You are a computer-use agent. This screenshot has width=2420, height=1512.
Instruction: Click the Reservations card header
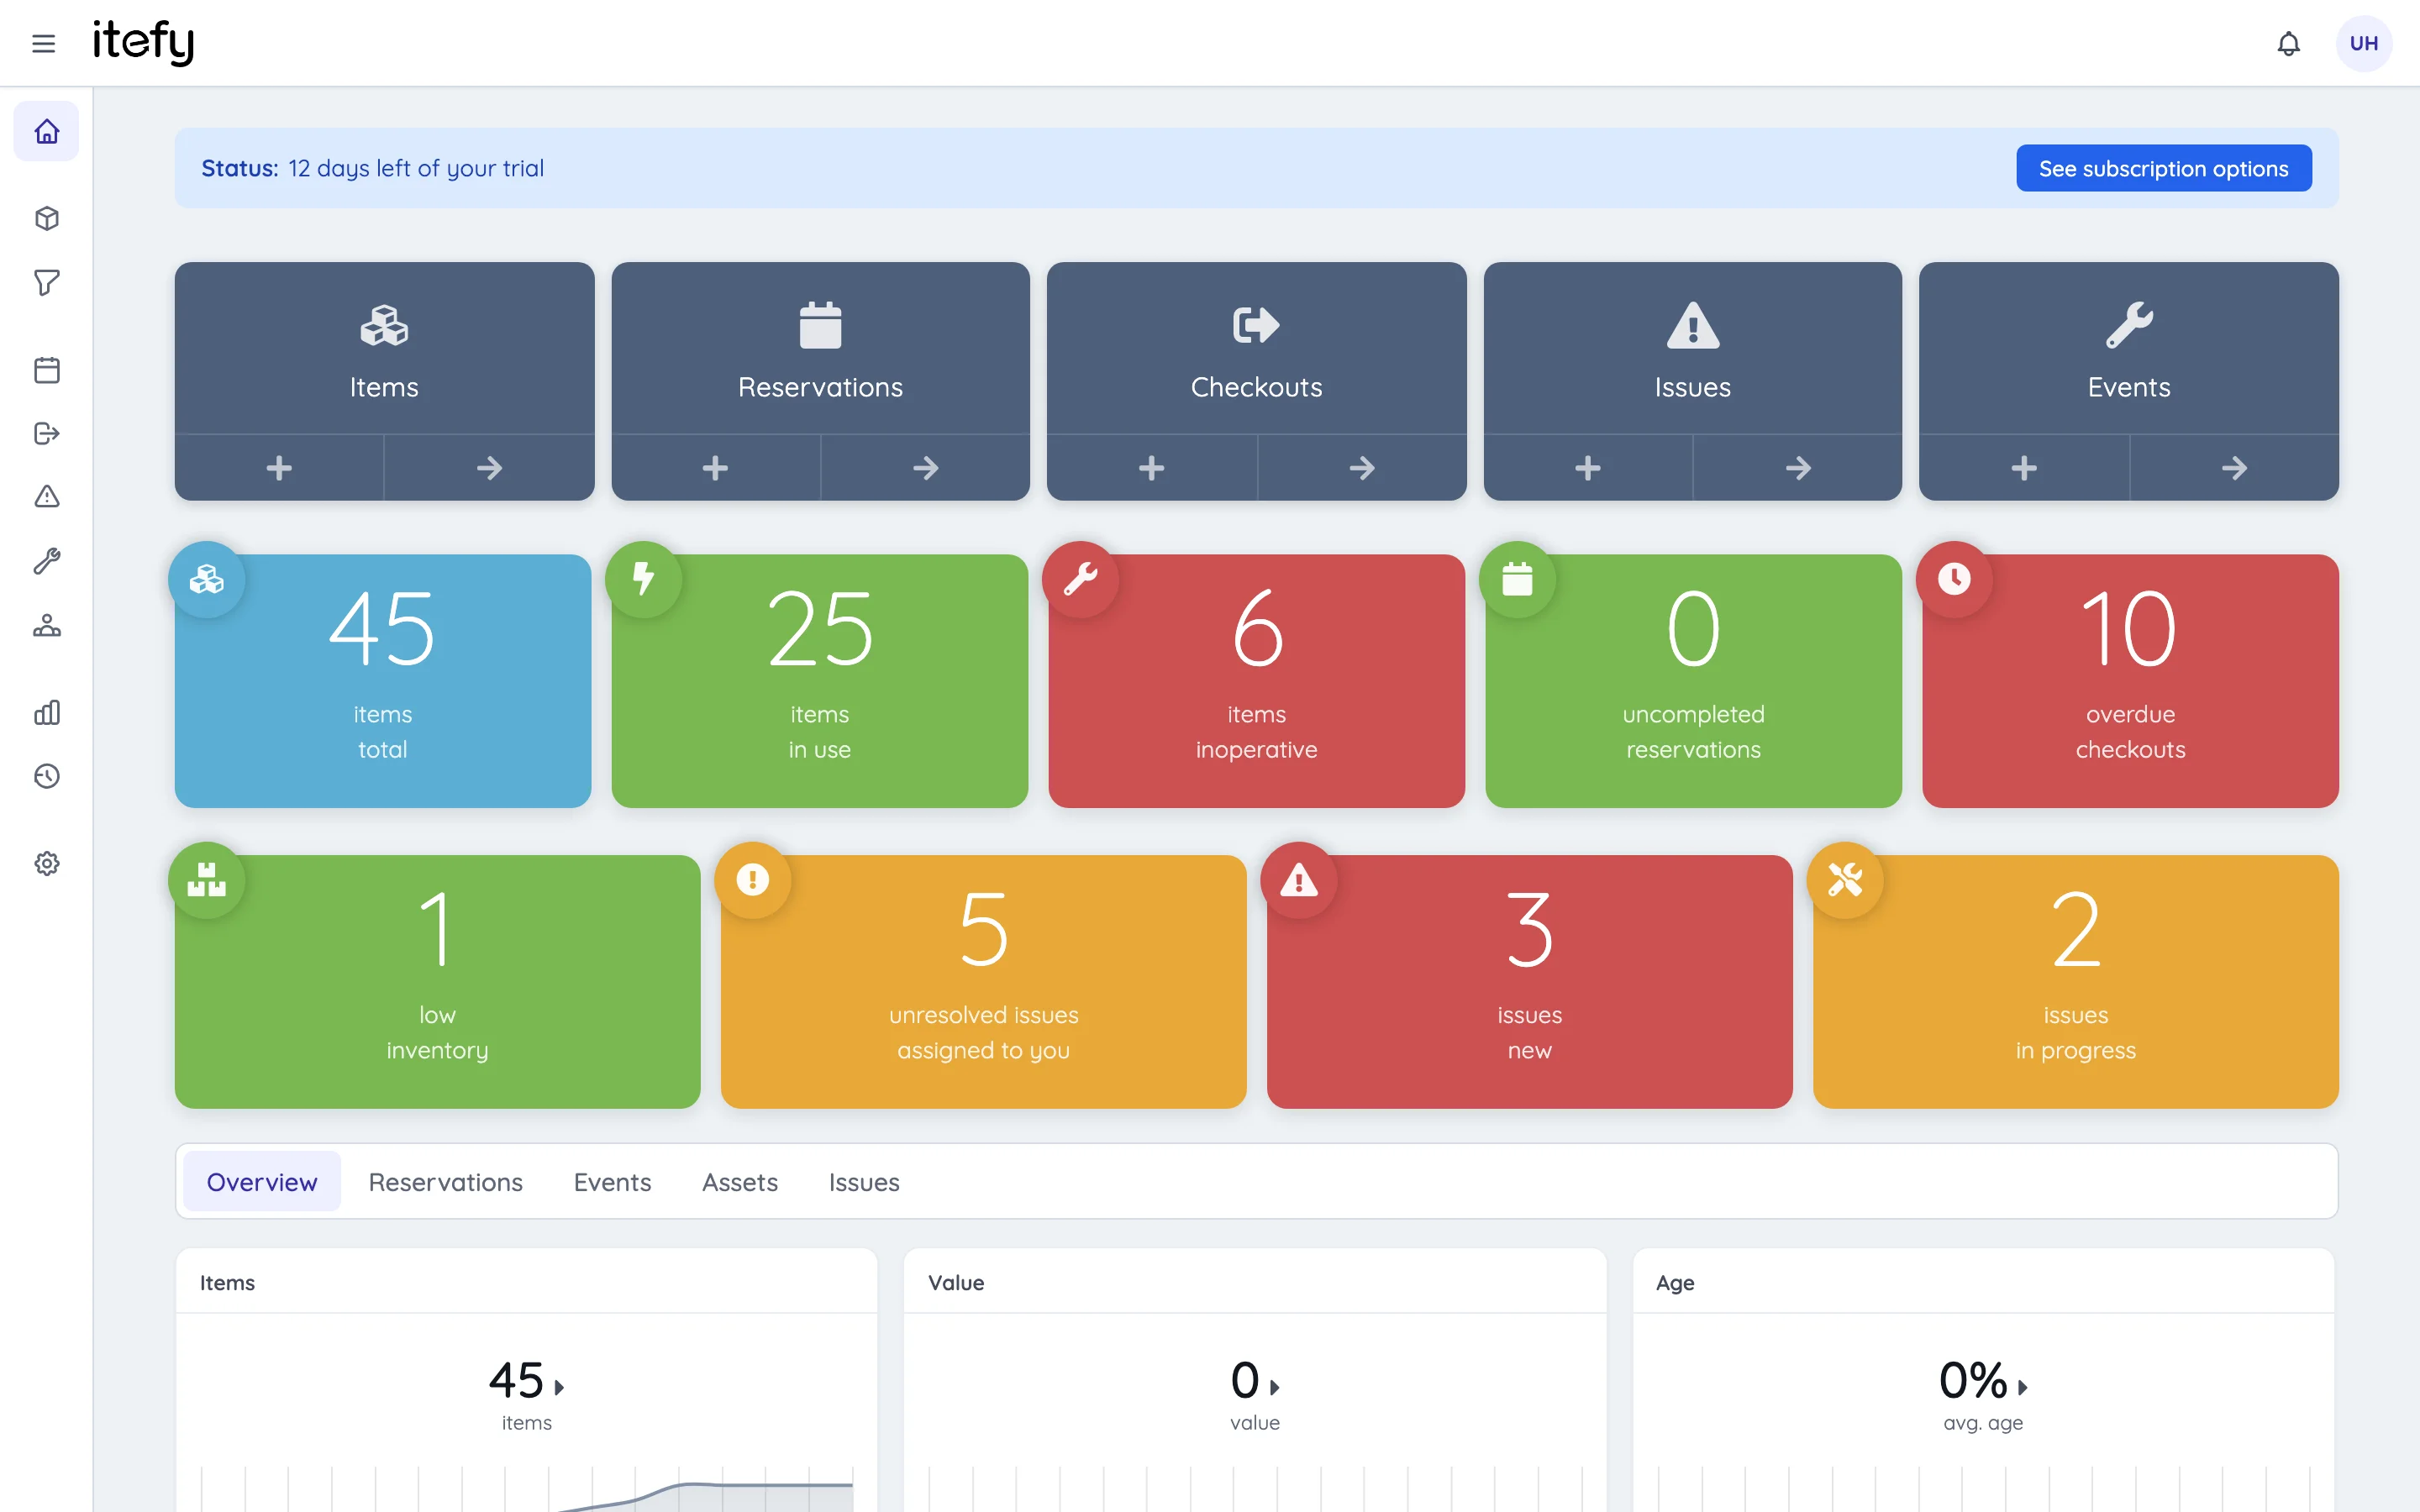[x=820, y=348]
